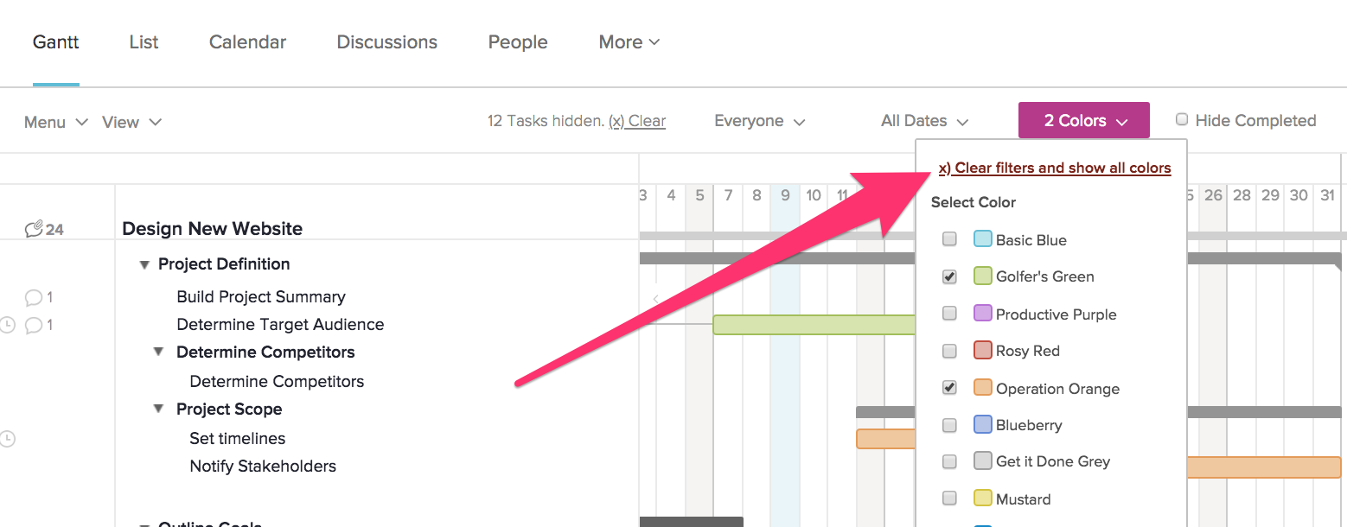Enable the Hide Completed checkbox
Viewport: 1347px width, 527px height.
click(x=1182, y=118)
